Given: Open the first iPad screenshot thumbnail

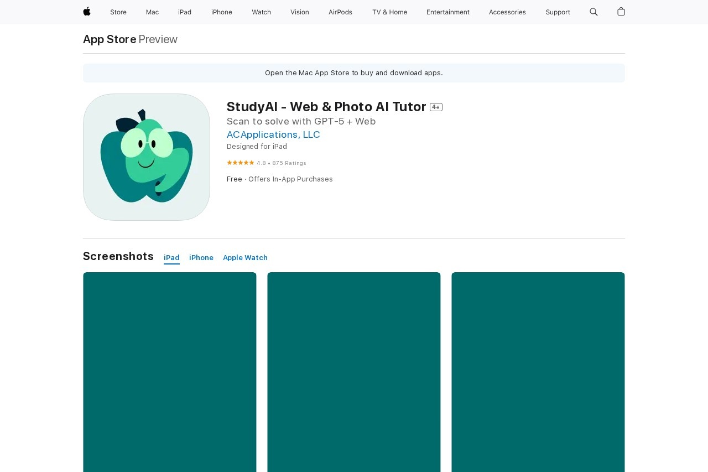Looking at the screenshot, I should pyautogui.click(x=170, y=372).
